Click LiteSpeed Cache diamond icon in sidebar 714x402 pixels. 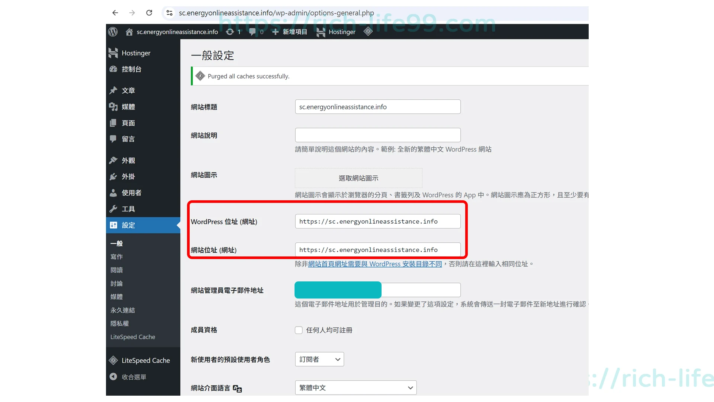113,360
